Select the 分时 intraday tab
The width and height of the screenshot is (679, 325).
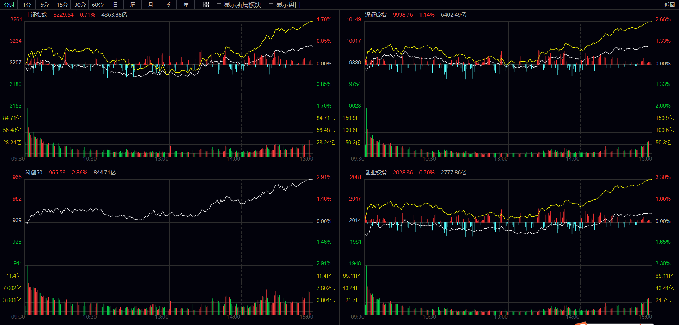coord(9,5)
